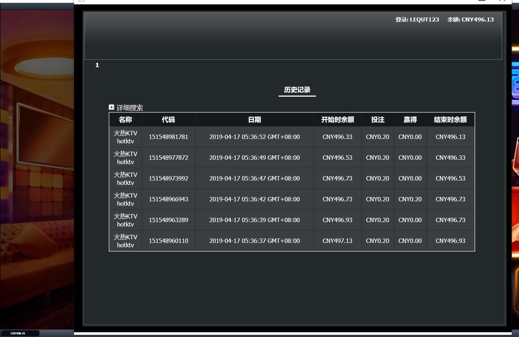The width and height of the screenshot is (519, 337).
Task: Select the date 2019-04-17 05:36:49 GMT+08:00
Action: pos(255,158)
